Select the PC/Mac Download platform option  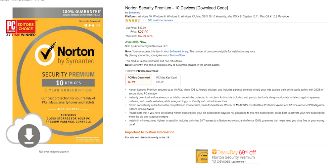pos(138,80)
